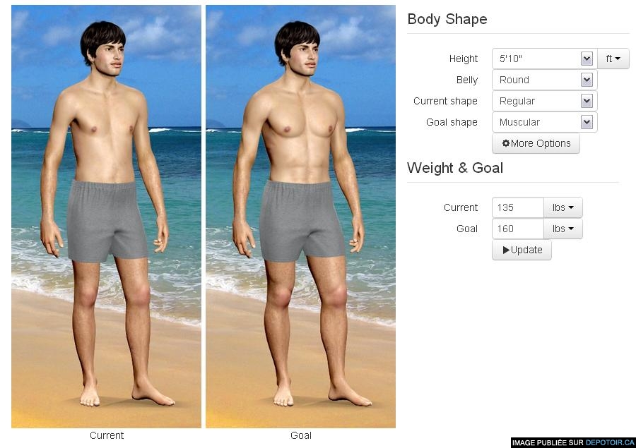Open the DEPOTOIR.CA link
Screen dimensions: 636x448
click(610, 443)
